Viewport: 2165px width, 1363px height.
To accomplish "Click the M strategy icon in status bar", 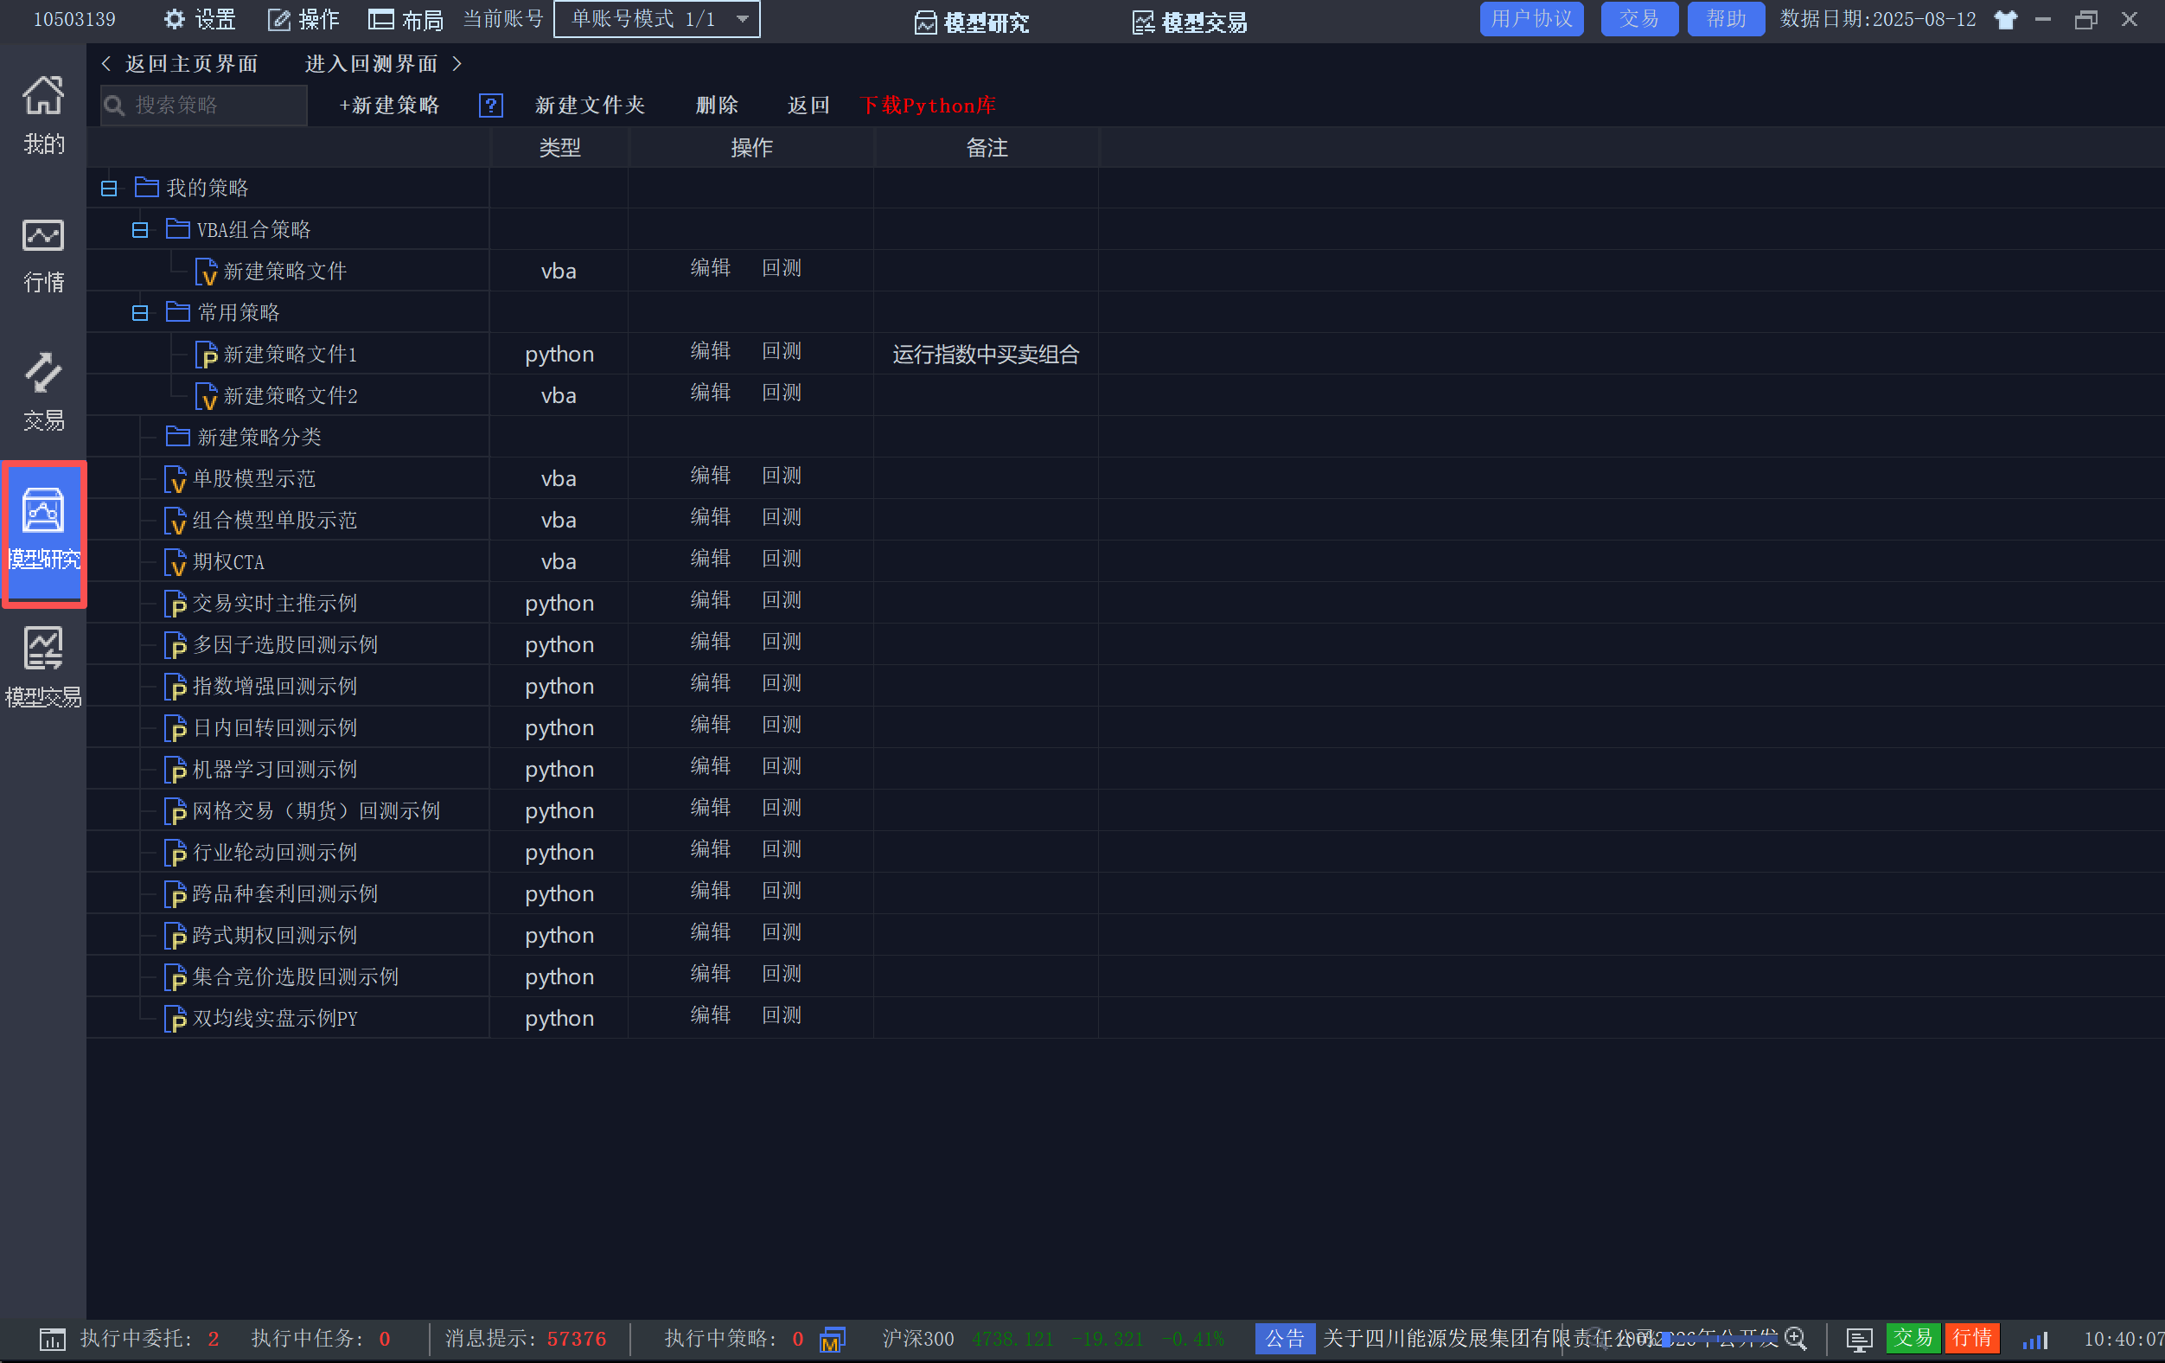I will 832,1340.
